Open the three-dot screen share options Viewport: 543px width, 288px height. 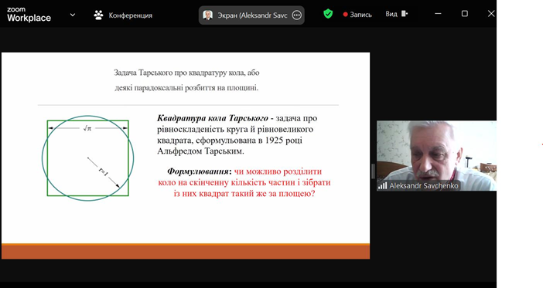(297, 15)
